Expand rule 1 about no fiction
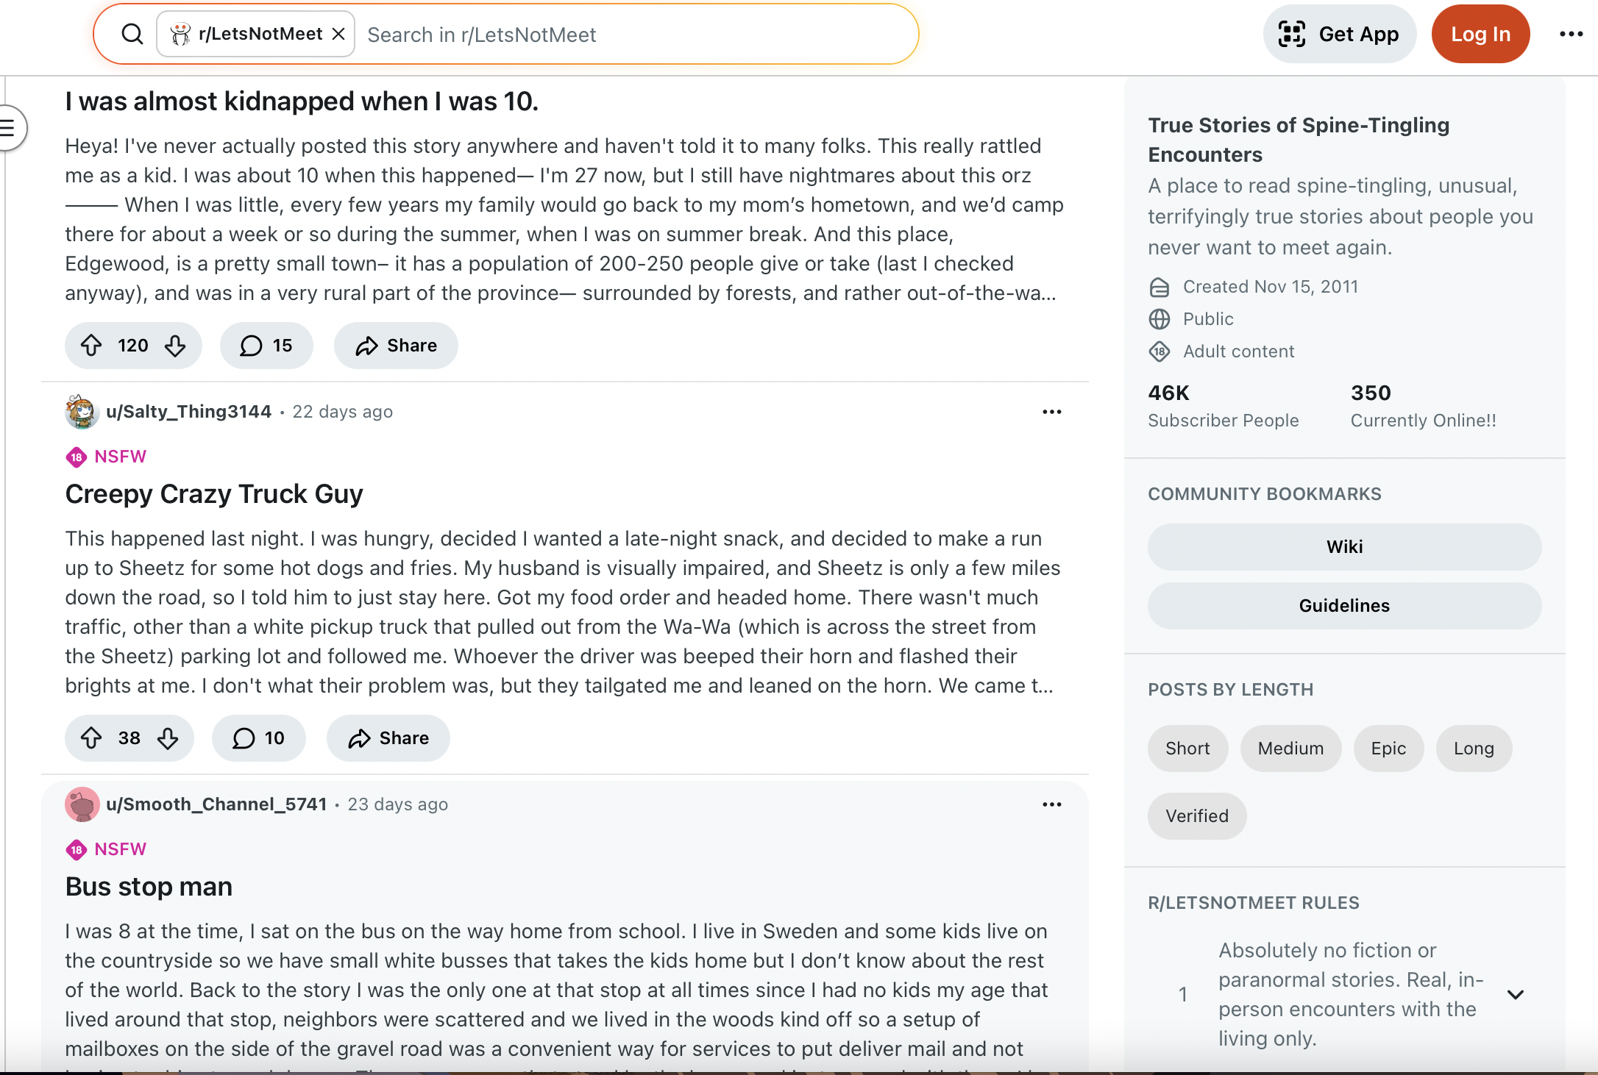The width and height of the screenshot is (1598, 1075). (1515, 995)
